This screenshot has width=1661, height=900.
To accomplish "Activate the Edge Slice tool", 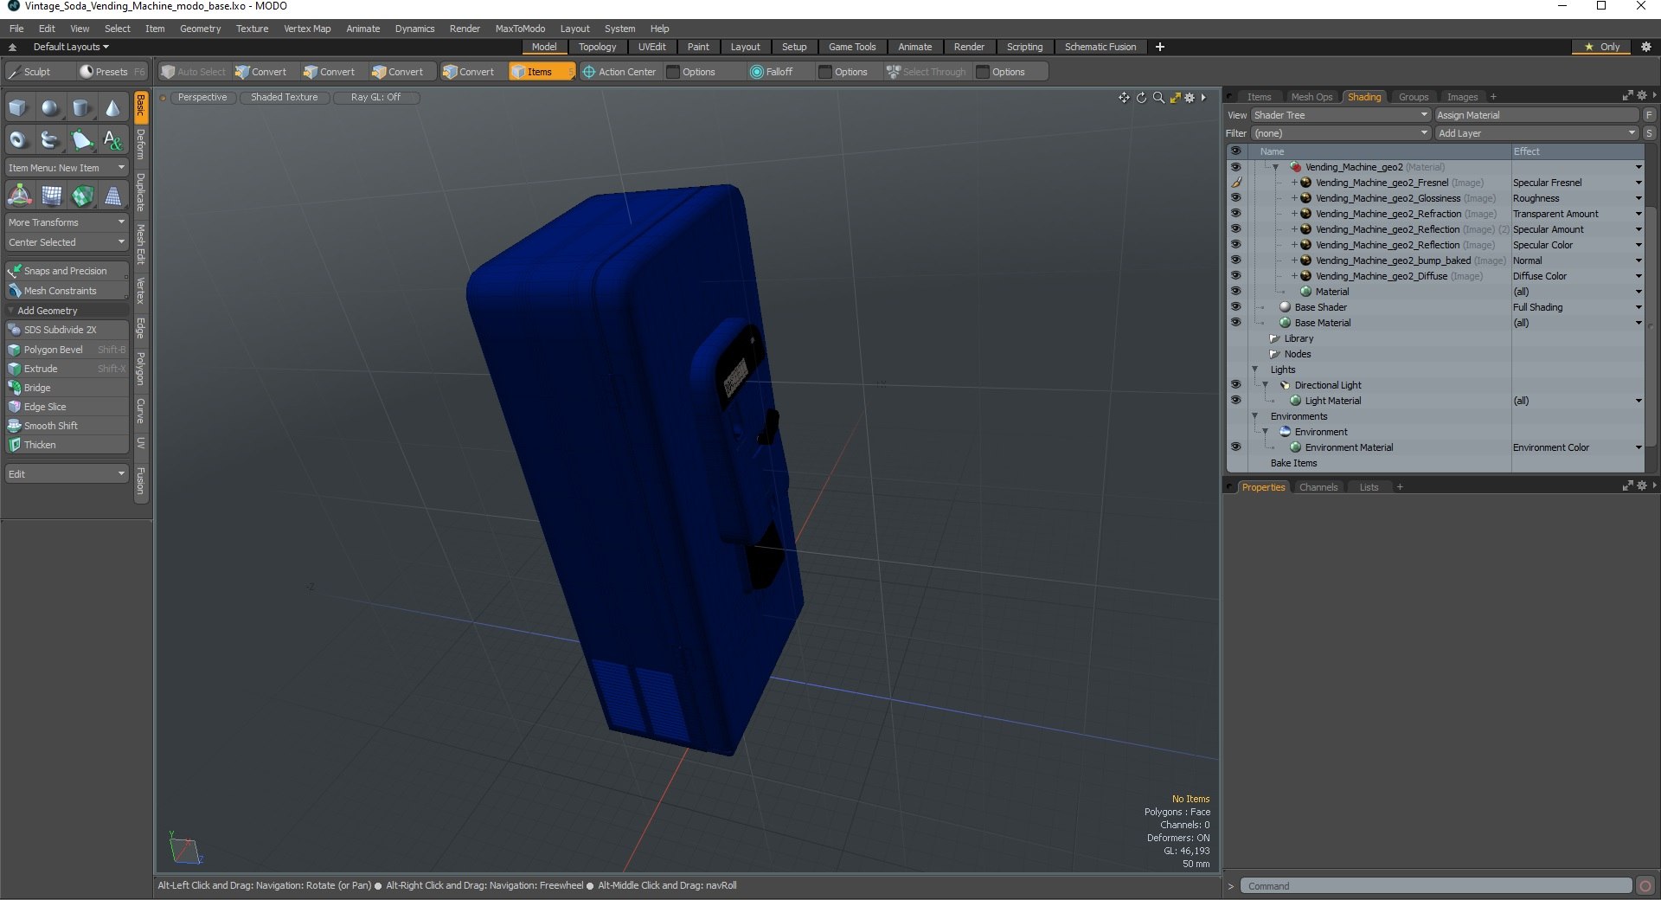I will point(67,407).
